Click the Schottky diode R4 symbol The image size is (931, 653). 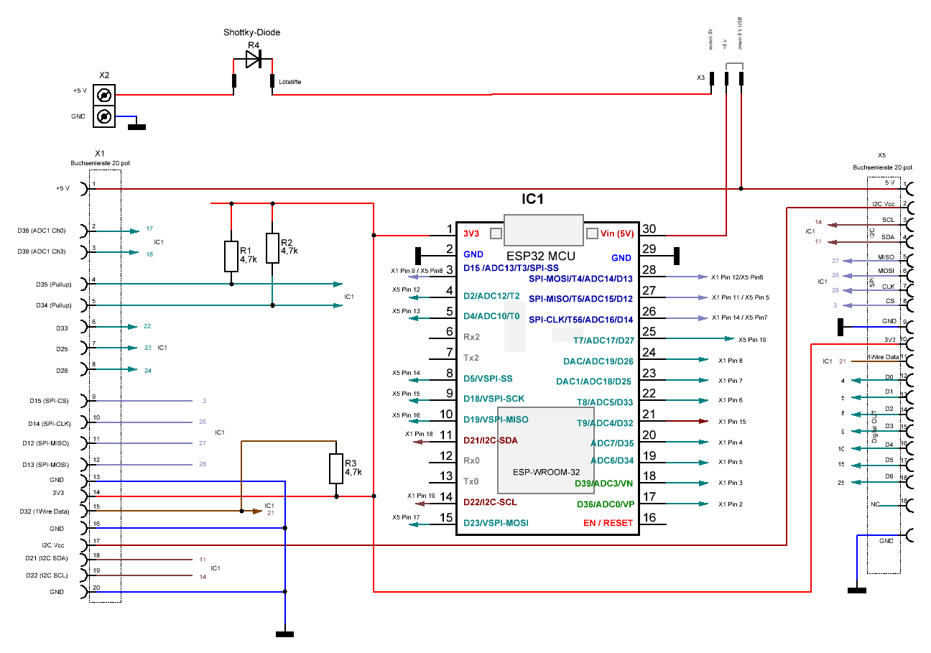pos(253,60)
